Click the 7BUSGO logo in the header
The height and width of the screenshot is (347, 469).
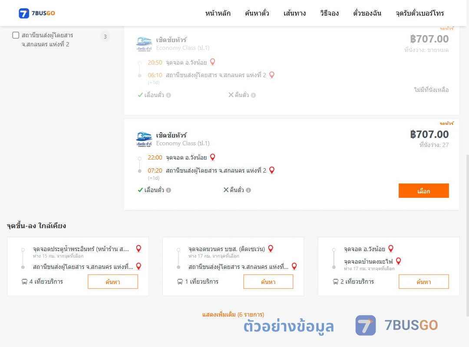37,13
